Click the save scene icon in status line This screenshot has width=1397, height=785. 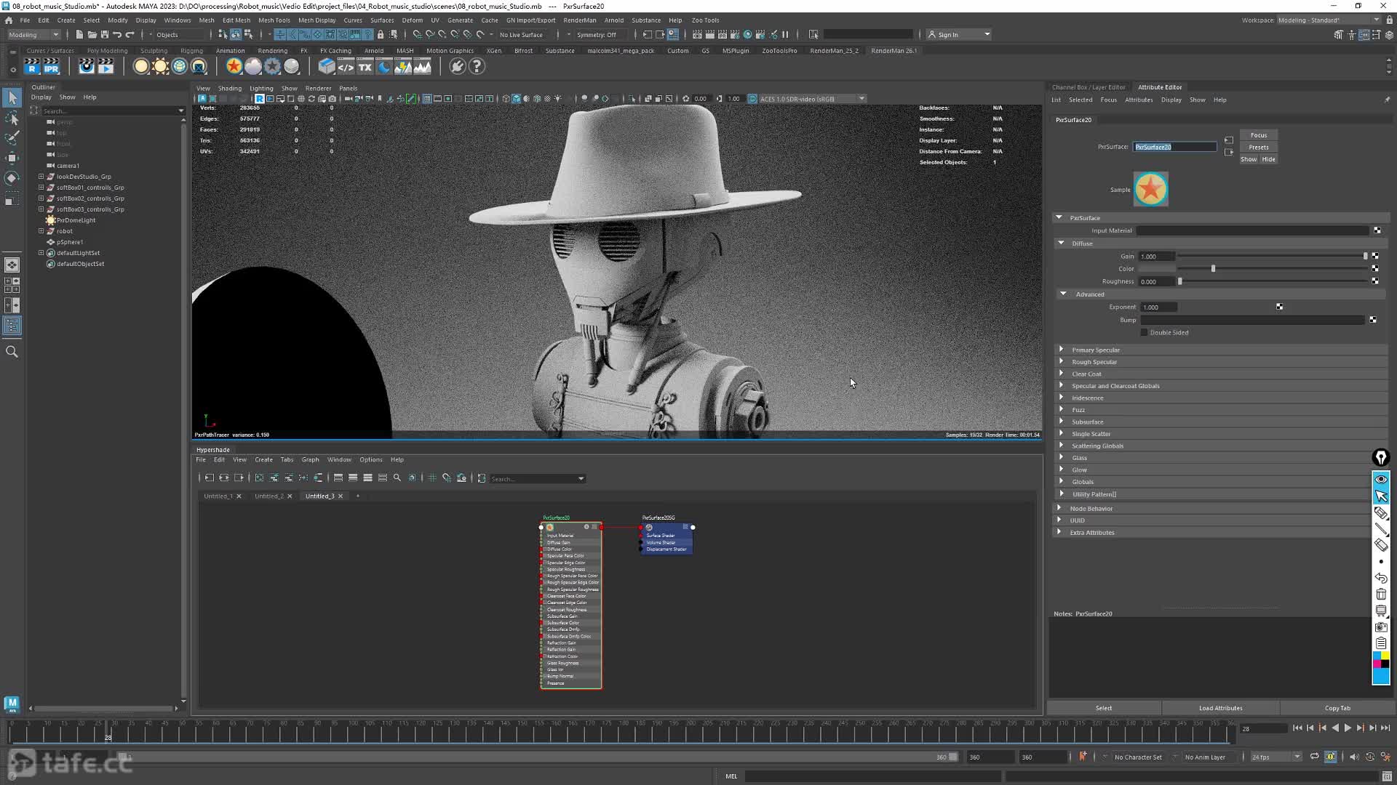coord(105,35)
